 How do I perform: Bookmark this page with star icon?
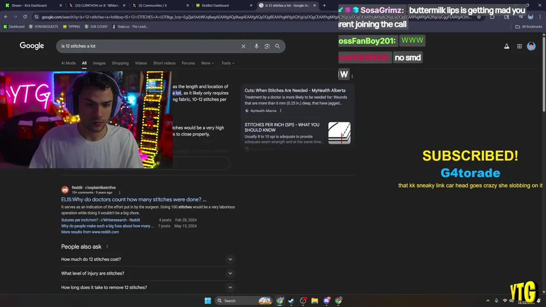tap(479, 17)
